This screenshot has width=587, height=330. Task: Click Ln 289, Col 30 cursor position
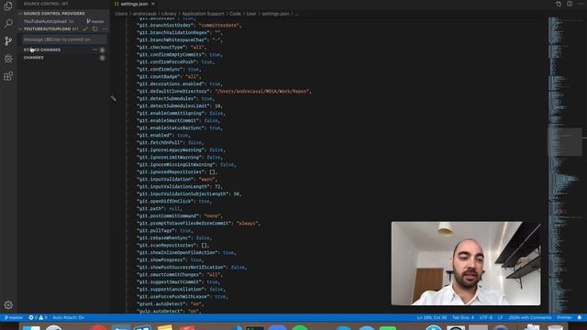tap(432, 318)
